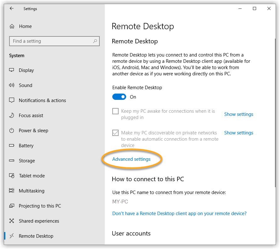This screenshot has height=249, width=280.
Task: Open the Remote Desktop client app help link
Action: point(179,214)
